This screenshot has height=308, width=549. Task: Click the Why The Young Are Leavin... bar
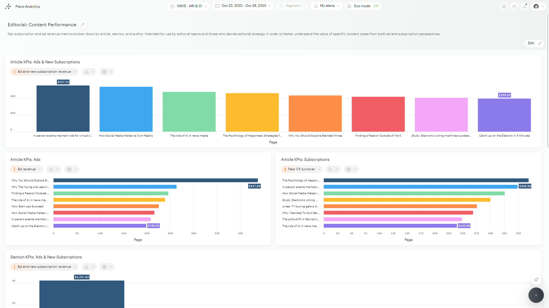115,187
